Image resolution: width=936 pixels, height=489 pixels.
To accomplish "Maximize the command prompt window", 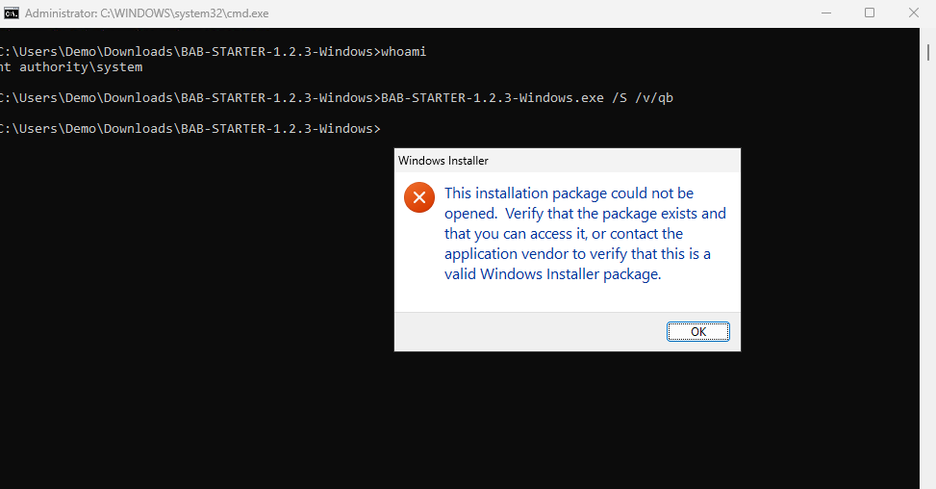I will pos(870,13).
